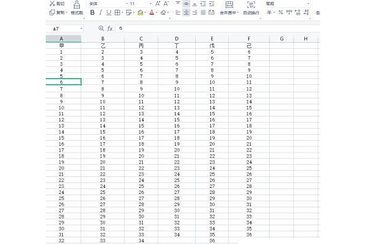Select column A header
366x244 pixels.
coord(63,39)
